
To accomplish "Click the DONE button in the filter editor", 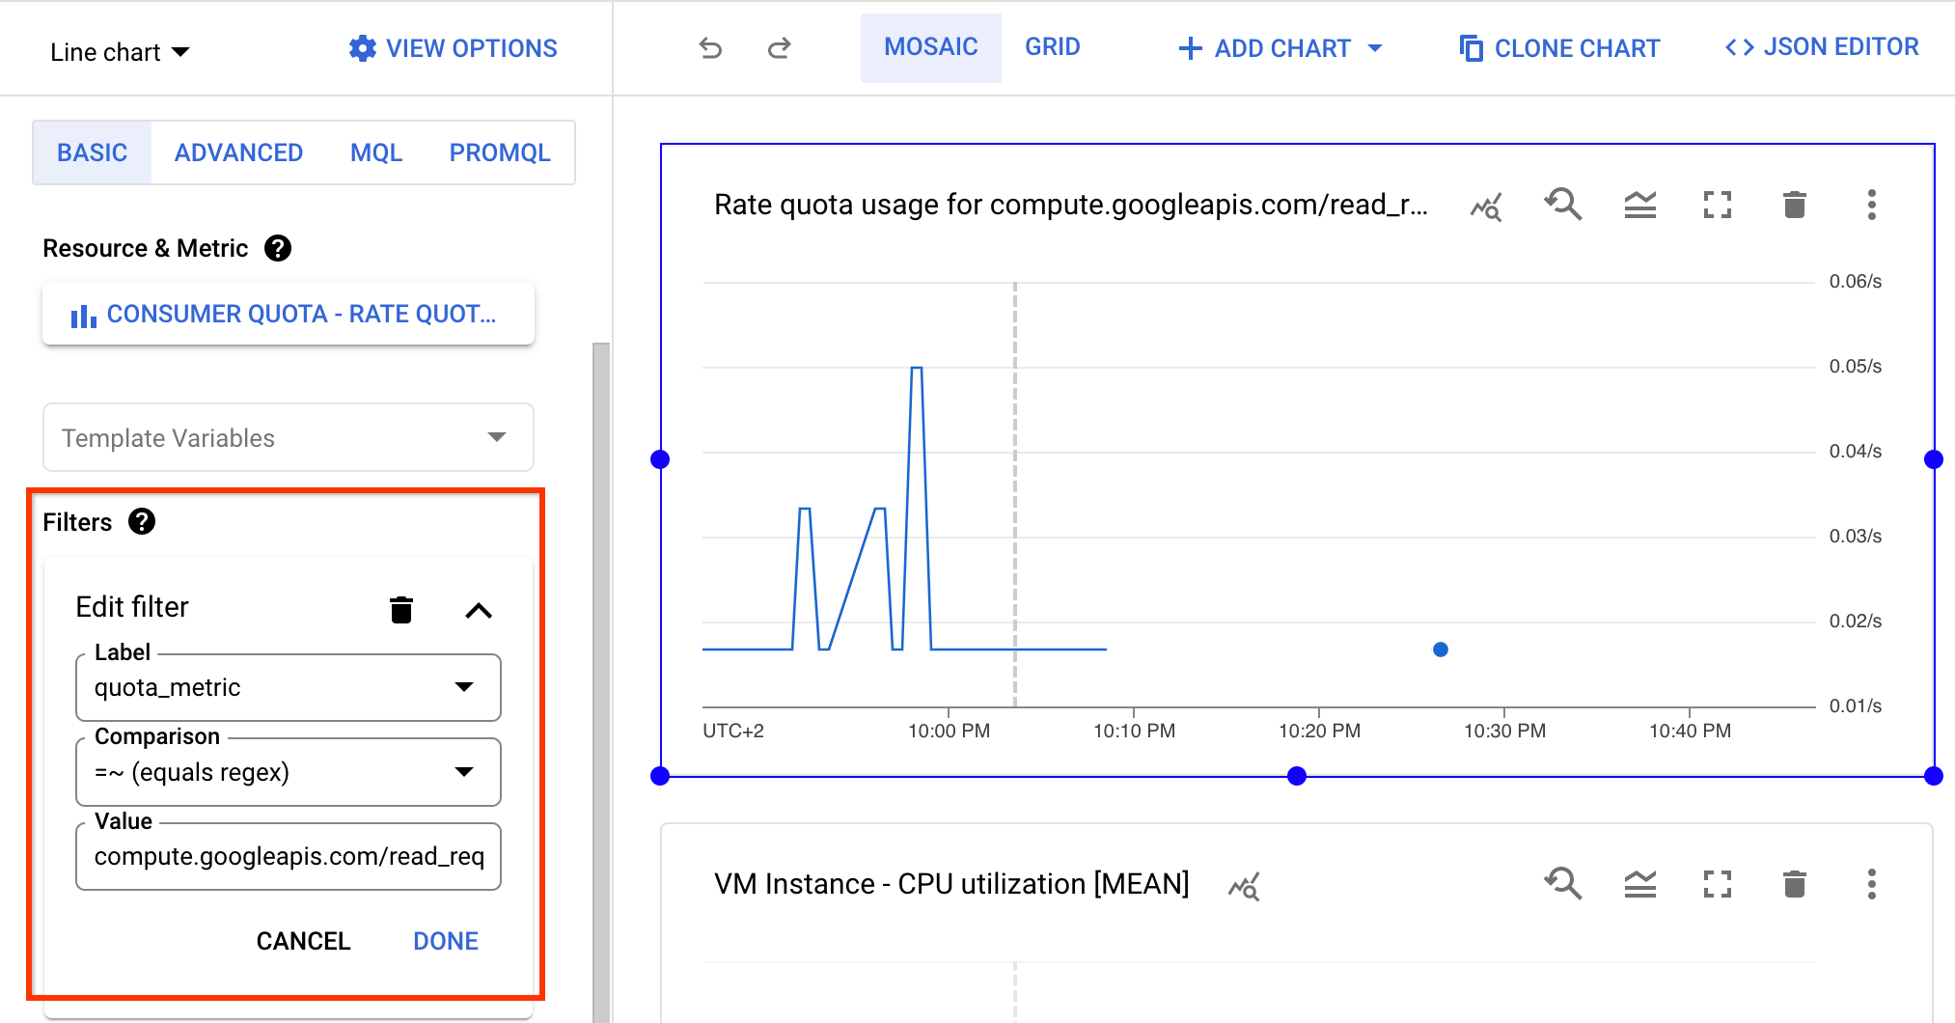I will click(x=445, y=940).
